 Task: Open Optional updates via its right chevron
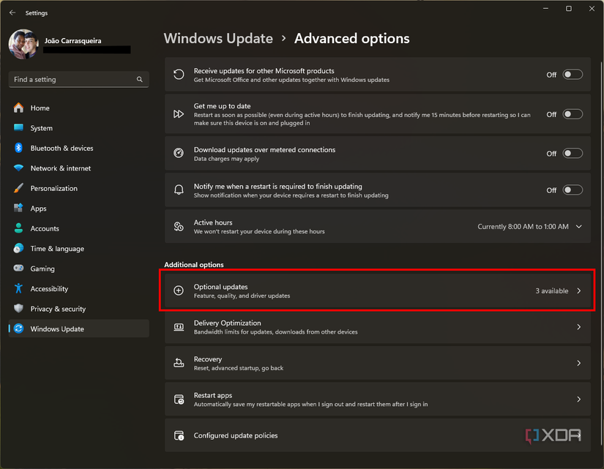tap(579, 290)
